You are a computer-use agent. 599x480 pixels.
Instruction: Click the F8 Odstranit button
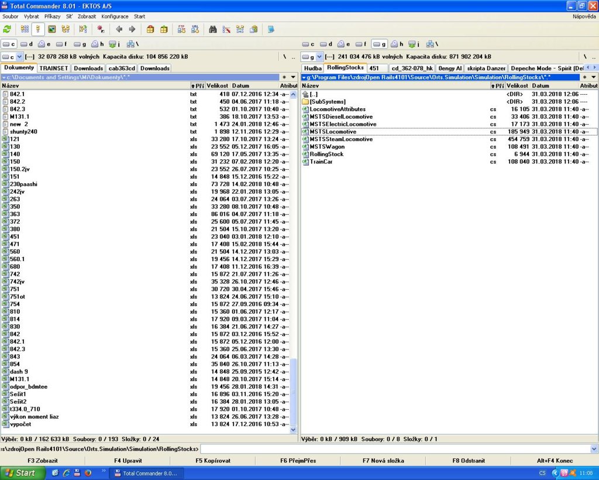[x=469, y=461]
